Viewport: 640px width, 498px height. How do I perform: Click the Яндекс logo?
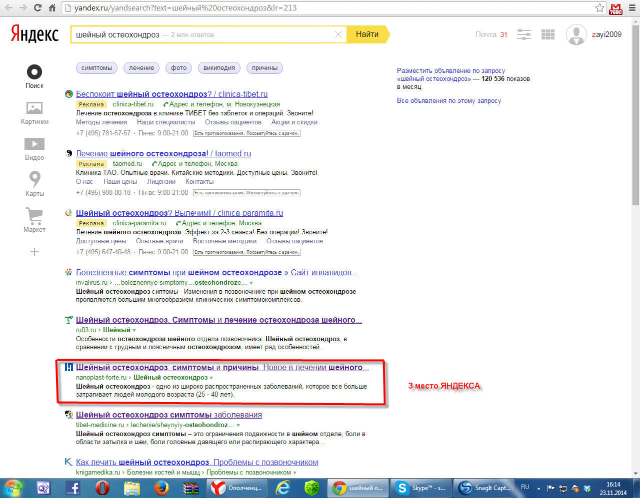(x=34, y=34)
